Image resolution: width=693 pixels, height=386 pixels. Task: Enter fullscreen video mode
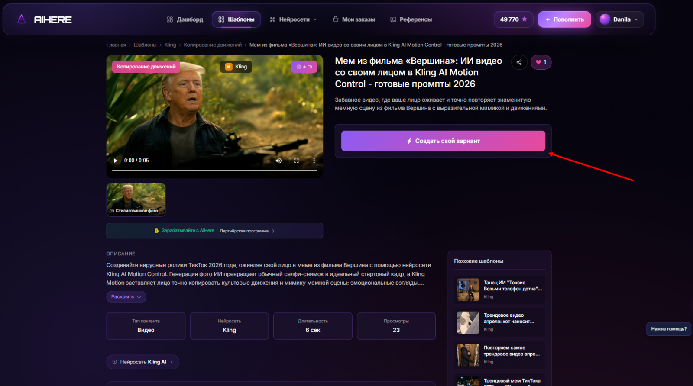tap(296, 161)
